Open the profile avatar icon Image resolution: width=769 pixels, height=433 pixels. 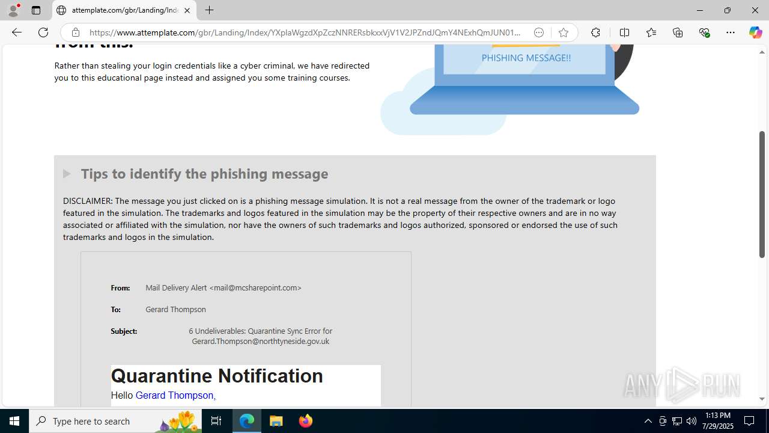click(13, 10)
